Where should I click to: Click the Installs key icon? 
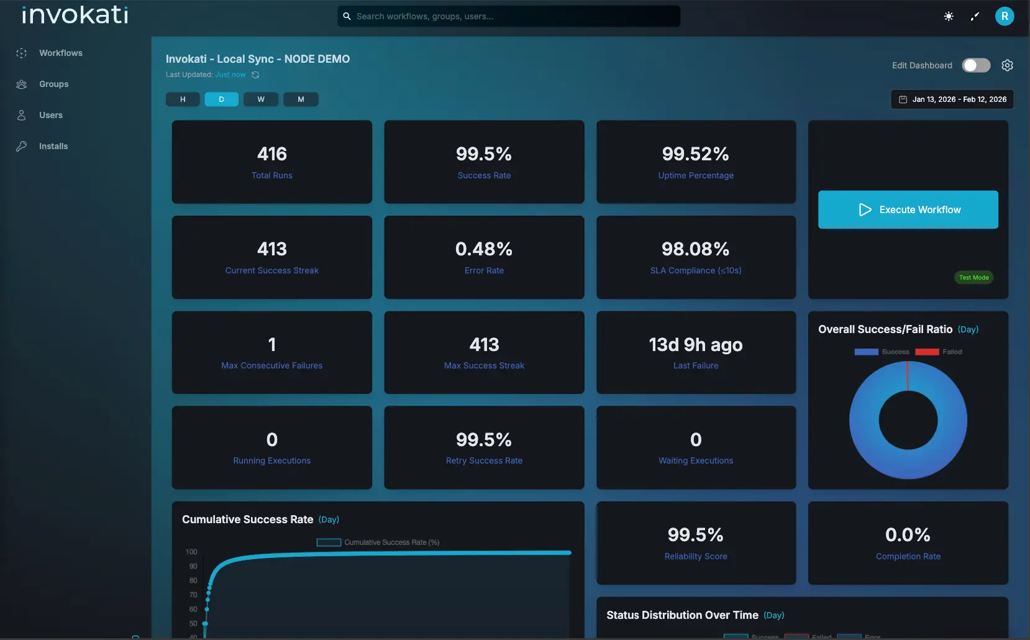click(22, 146)
